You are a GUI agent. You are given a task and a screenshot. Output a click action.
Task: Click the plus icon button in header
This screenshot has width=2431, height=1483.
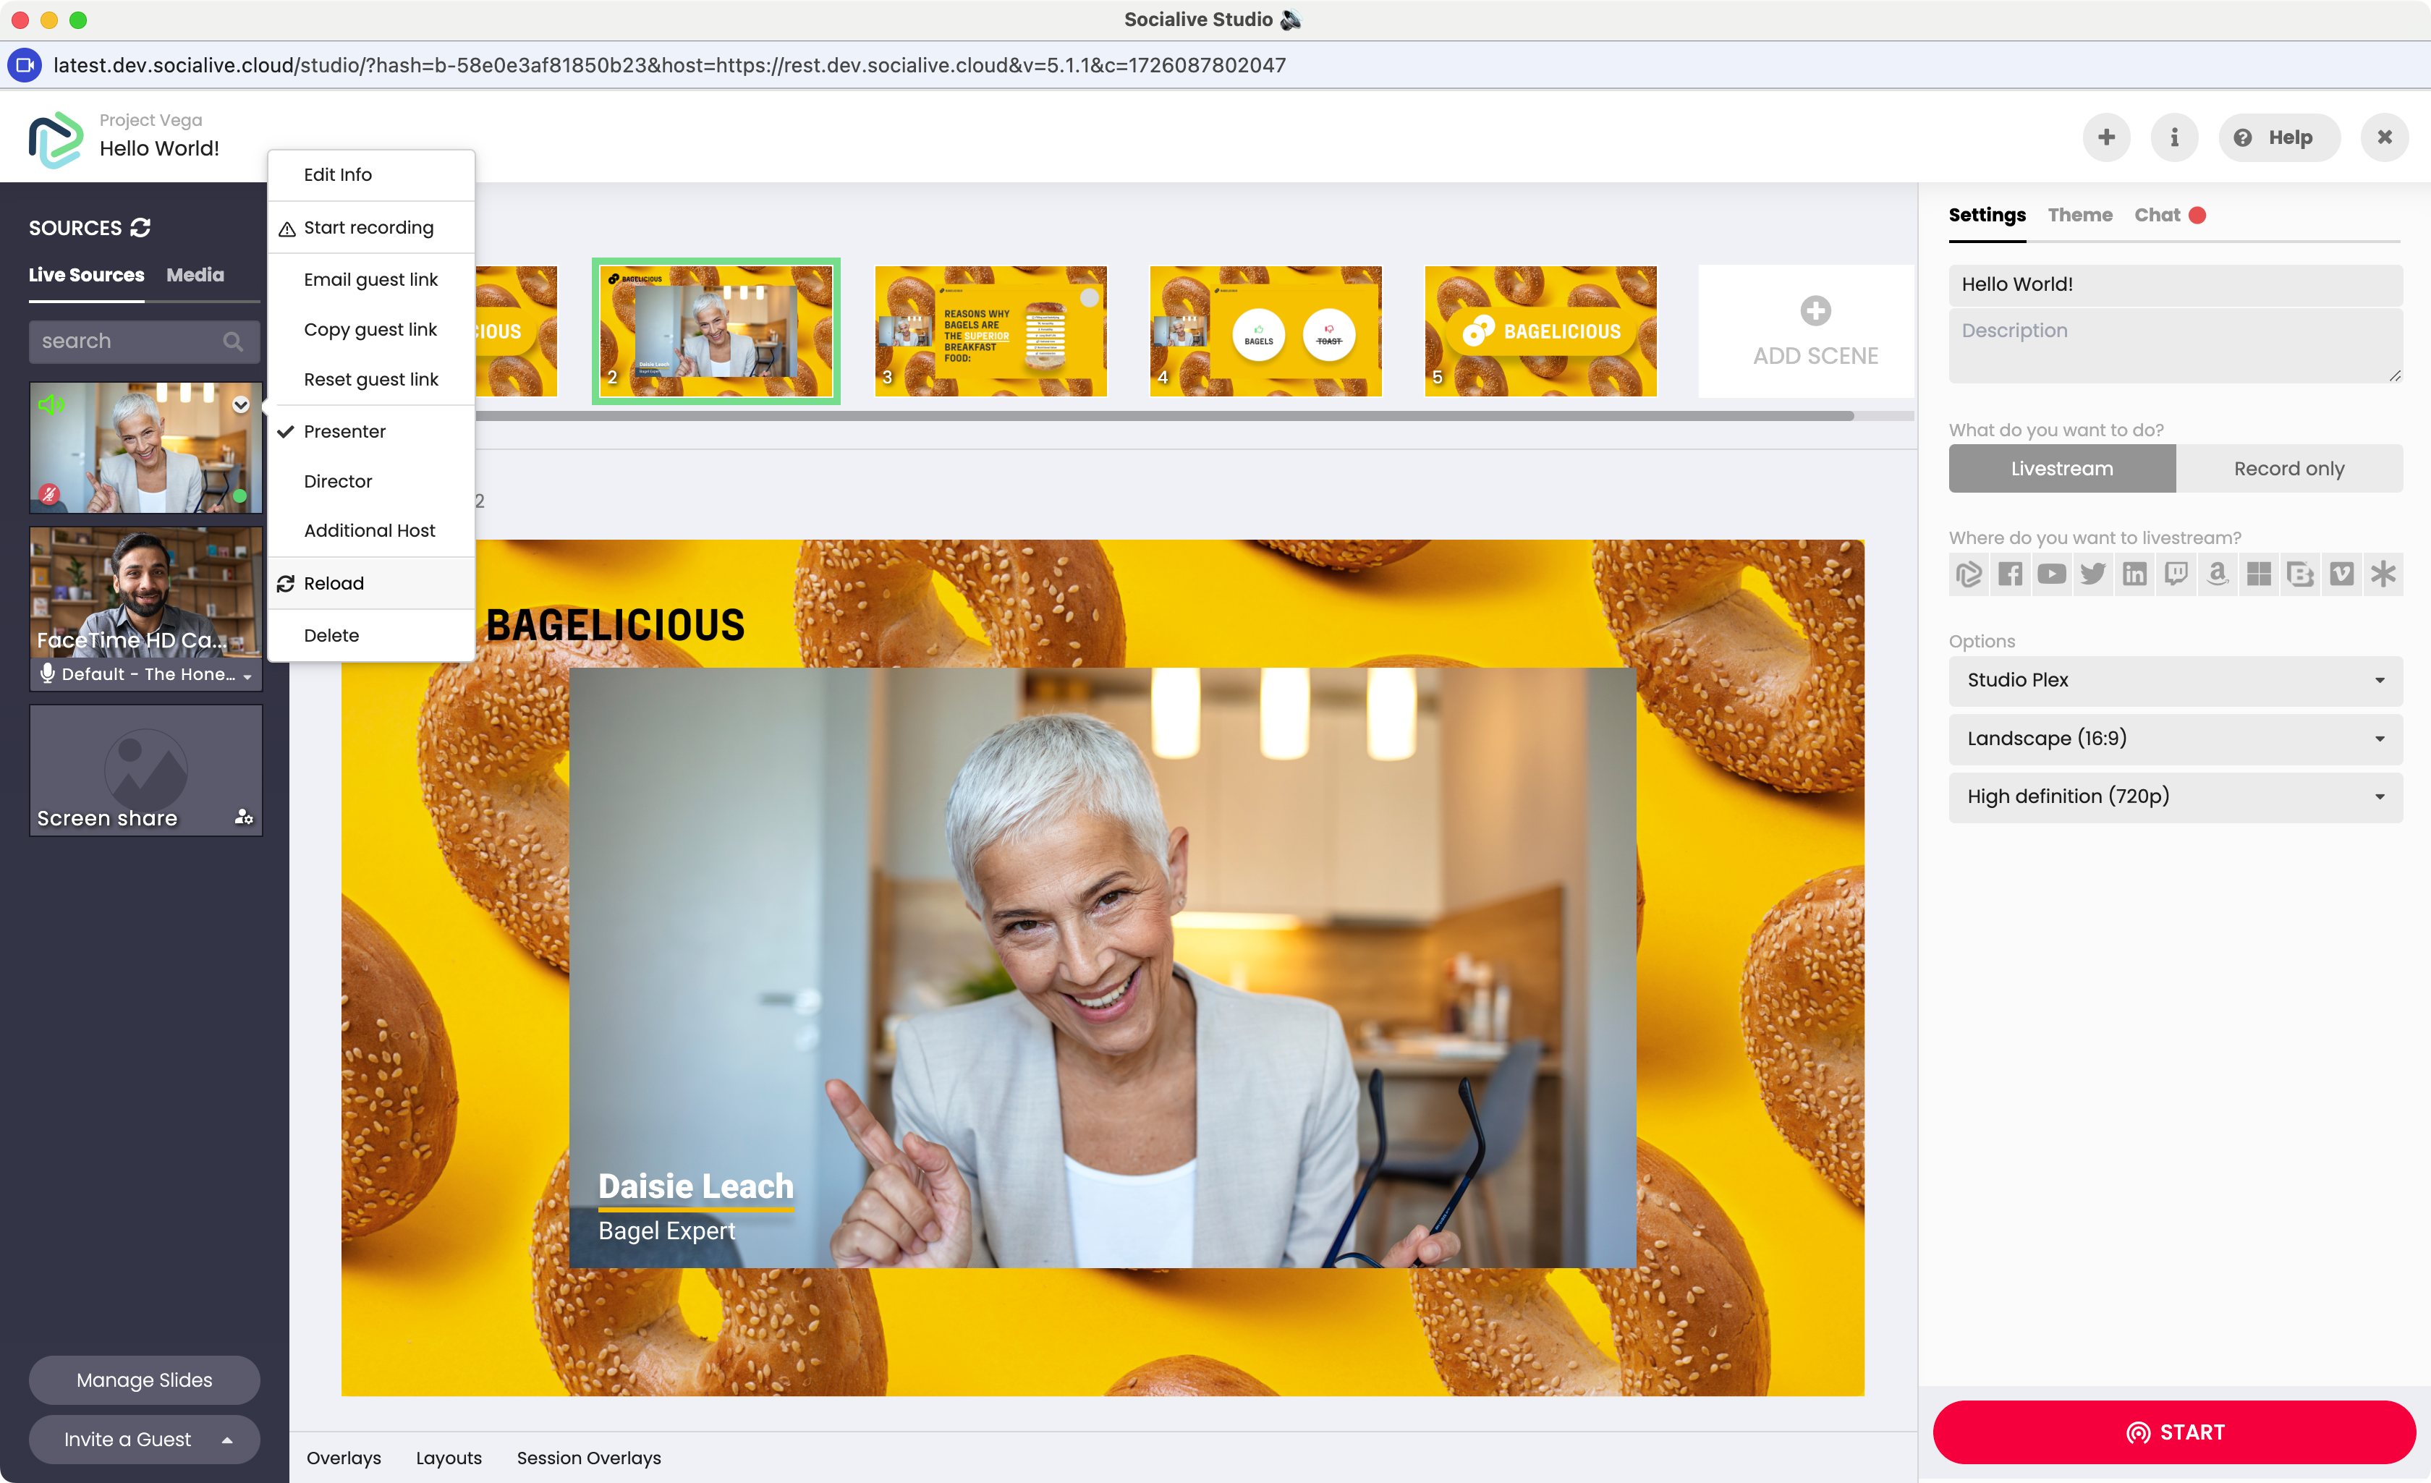(x=2105, y=137)
